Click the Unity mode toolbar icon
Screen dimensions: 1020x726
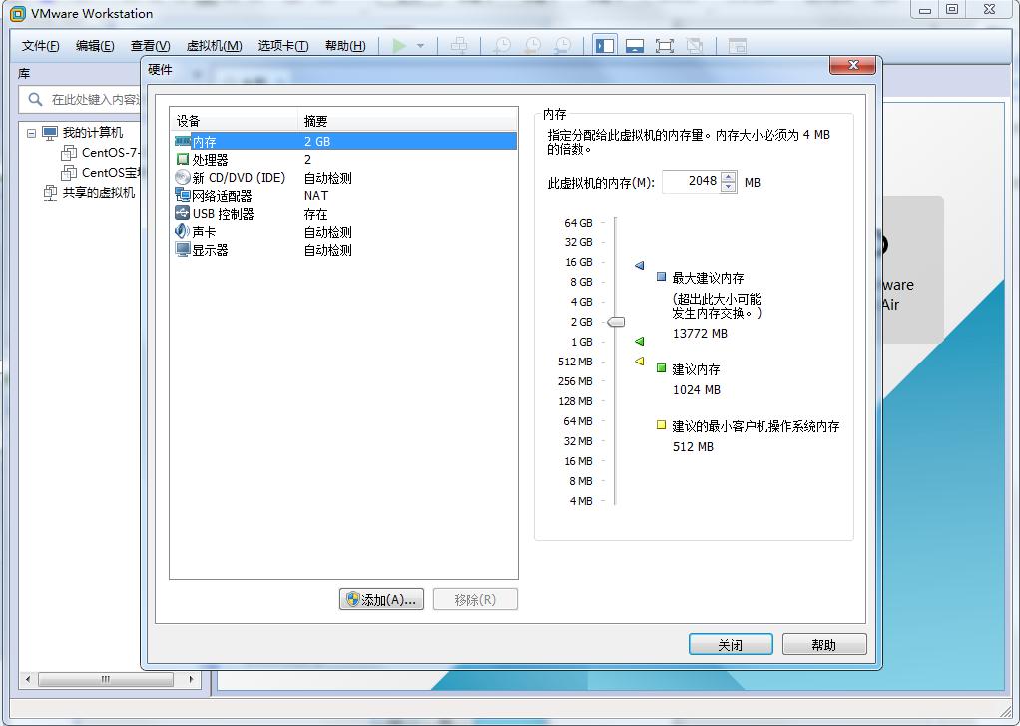click(694, 46)
